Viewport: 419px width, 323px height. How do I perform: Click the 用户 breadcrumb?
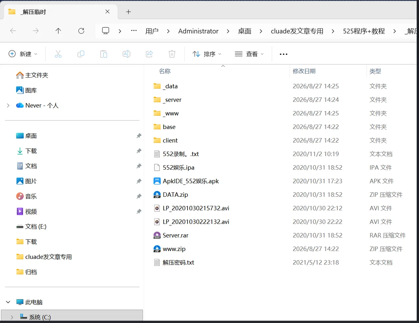(152, 31)
